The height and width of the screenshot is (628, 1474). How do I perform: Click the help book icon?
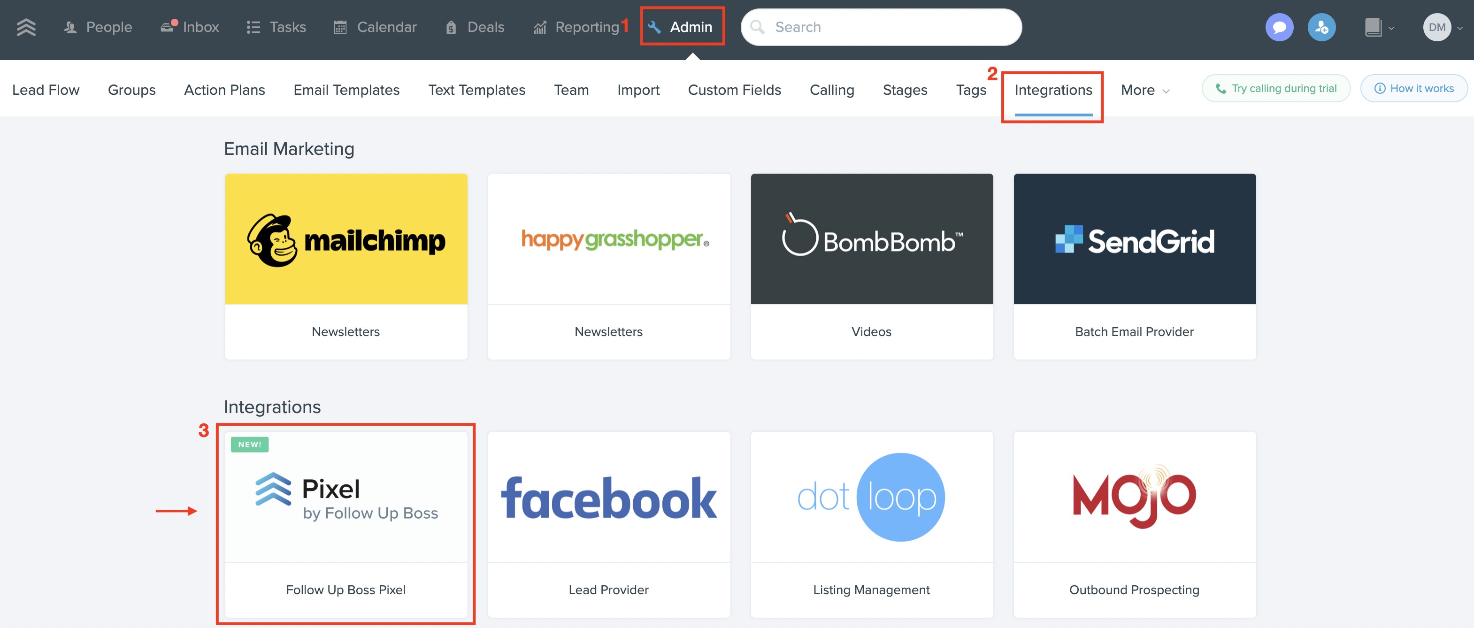pyautogui.click(x=1373, y=27)
